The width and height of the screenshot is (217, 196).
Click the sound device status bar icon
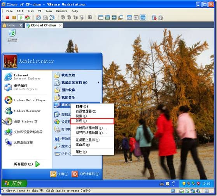(x=198, y=191)
